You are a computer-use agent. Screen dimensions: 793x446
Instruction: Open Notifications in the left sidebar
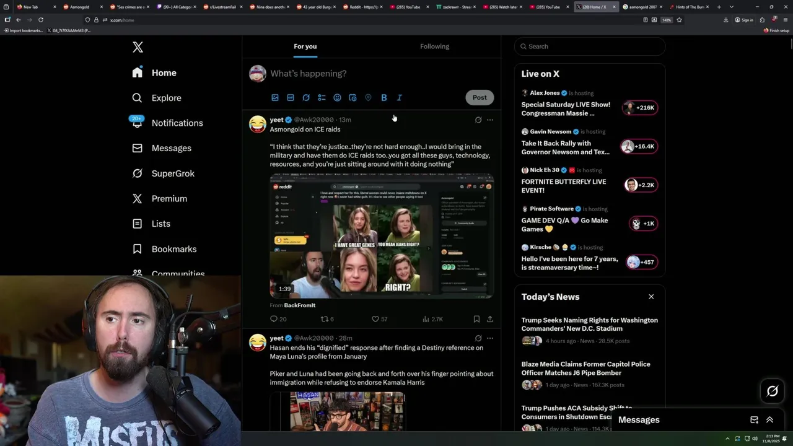pyautogui.click(x=168, y=123)
